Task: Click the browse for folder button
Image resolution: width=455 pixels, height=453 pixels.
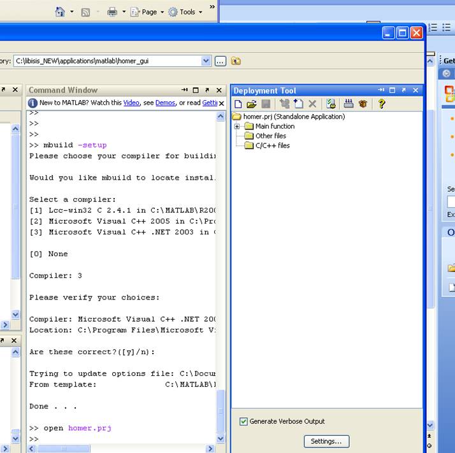Action: click(x=220, y=61)
